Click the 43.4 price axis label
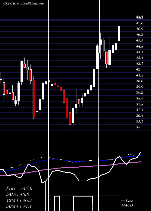Image resolution: width=151 pixels, height=211 pixels. [140, 58]
